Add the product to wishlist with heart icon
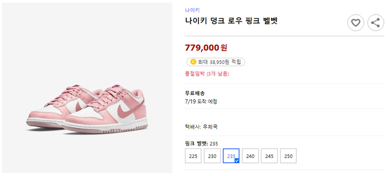Viewport: 386px width, 176px height. (356, 23)
